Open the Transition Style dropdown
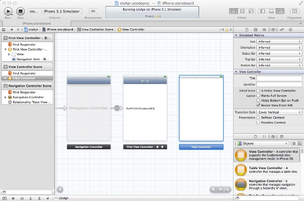This screenshot has height=201, width=304. point(279,112)
